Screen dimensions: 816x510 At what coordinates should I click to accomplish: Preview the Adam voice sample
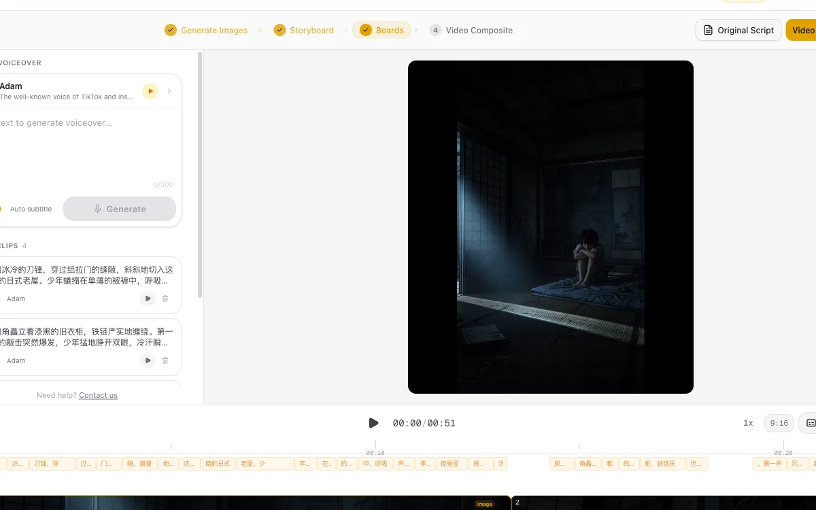tap(150, 91)
